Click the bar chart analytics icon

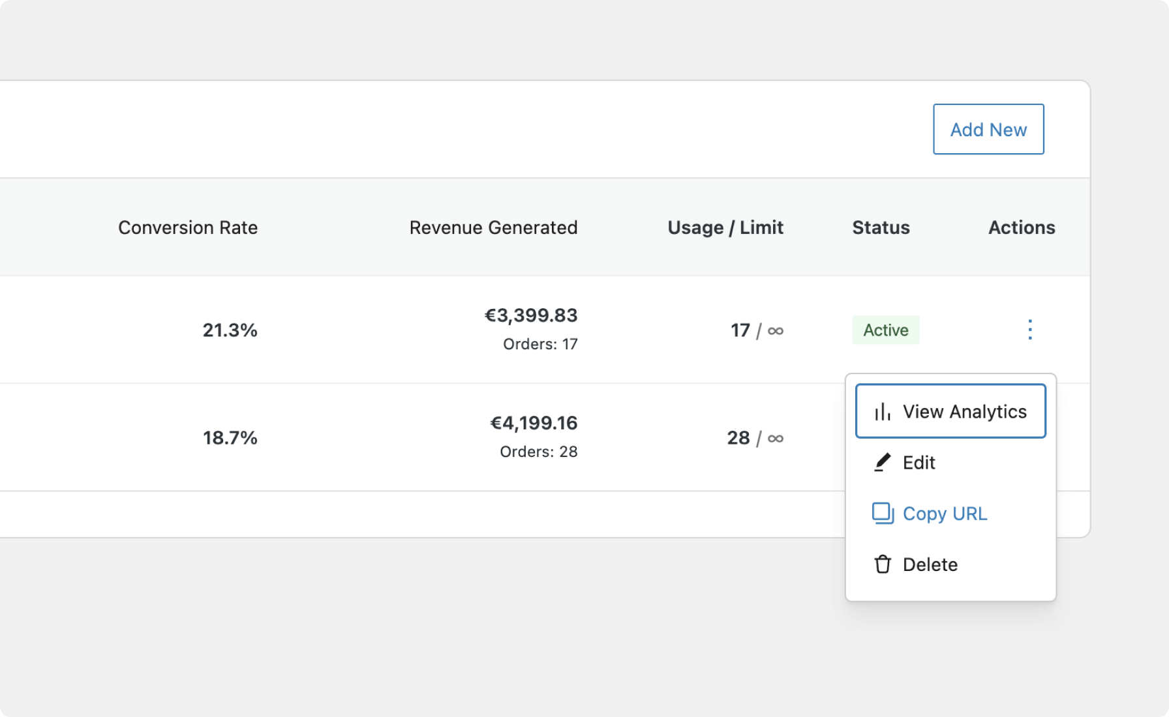[x=883, y=412]
